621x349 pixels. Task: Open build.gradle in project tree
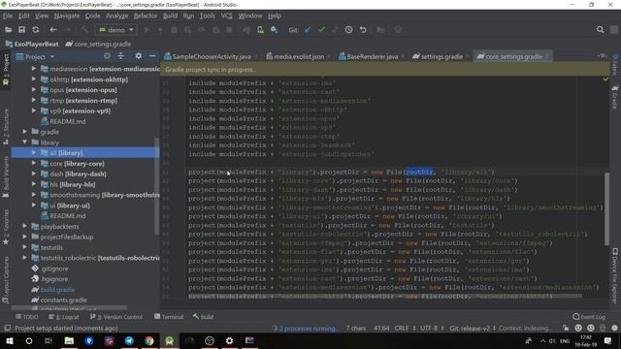(x=57, y=289)
